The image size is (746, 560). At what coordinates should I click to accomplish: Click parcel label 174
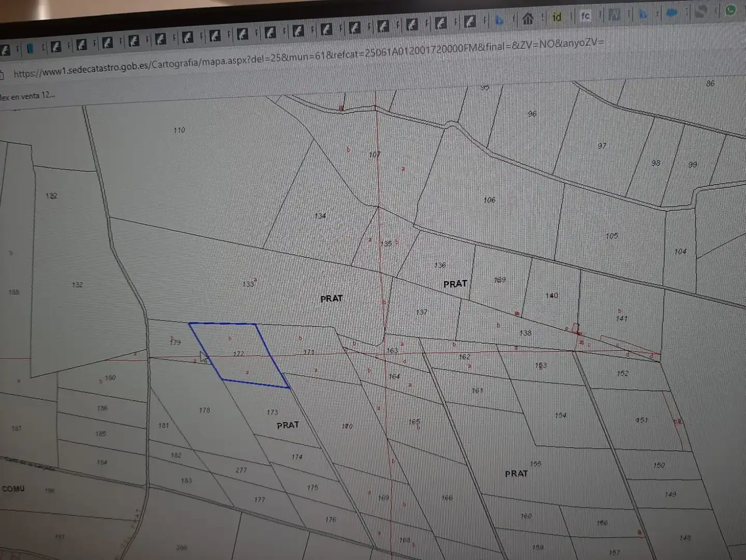click(297, 457)
